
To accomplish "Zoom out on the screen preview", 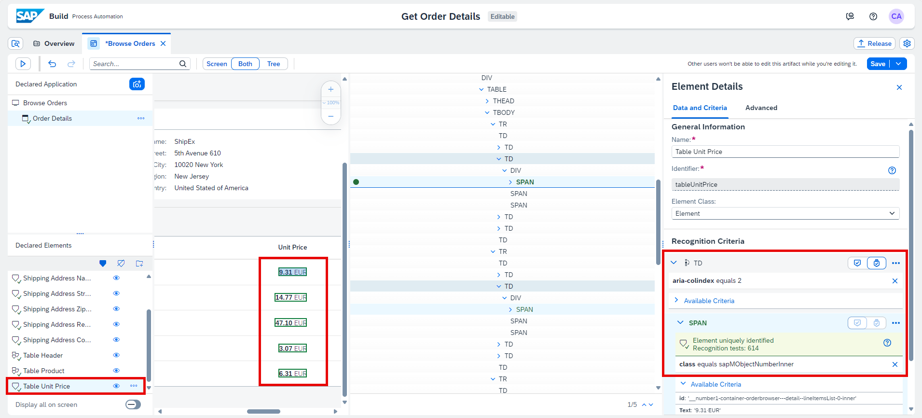I will (x=331, y=116).
